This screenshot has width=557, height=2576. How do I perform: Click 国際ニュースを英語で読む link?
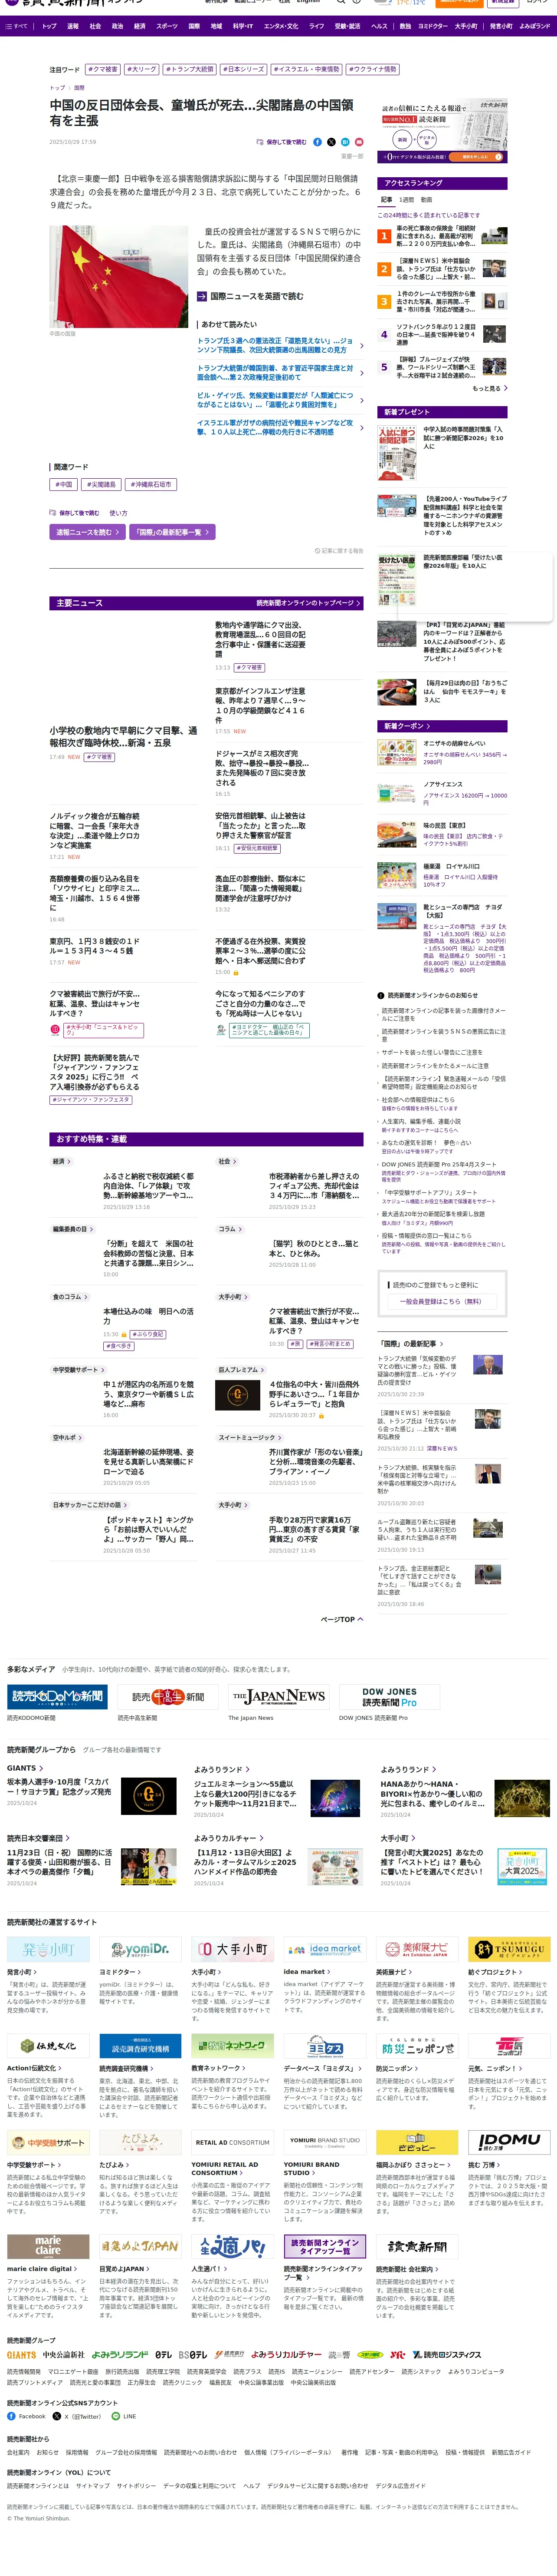click(x=251, y=296)
